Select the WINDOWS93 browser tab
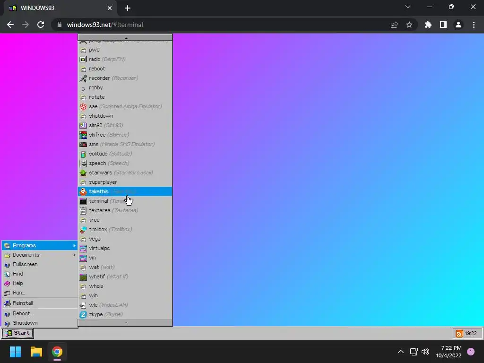The width and height of the screenshot is (484, 363). click(60, 8)
